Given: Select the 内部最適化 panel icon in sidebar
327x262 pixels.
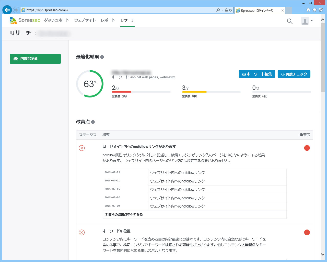Looking at the screenshot, I should (16, 59).
